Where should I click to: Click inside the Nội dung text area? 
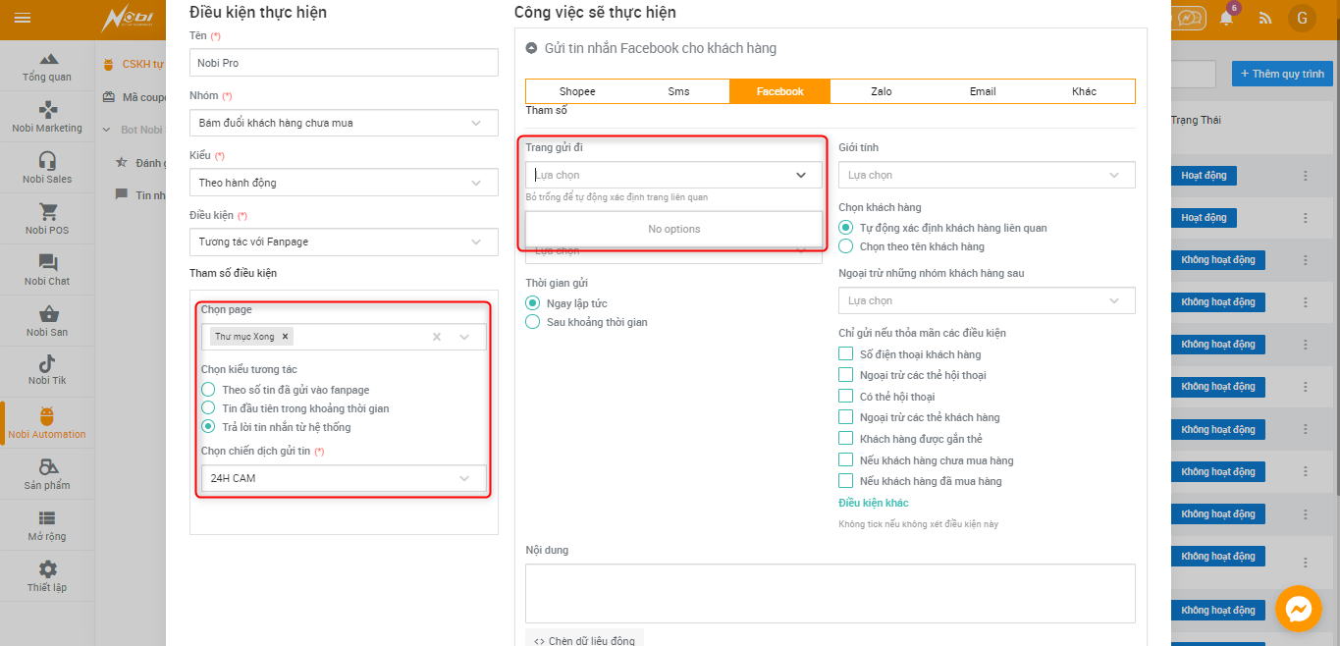pos(830,593)
